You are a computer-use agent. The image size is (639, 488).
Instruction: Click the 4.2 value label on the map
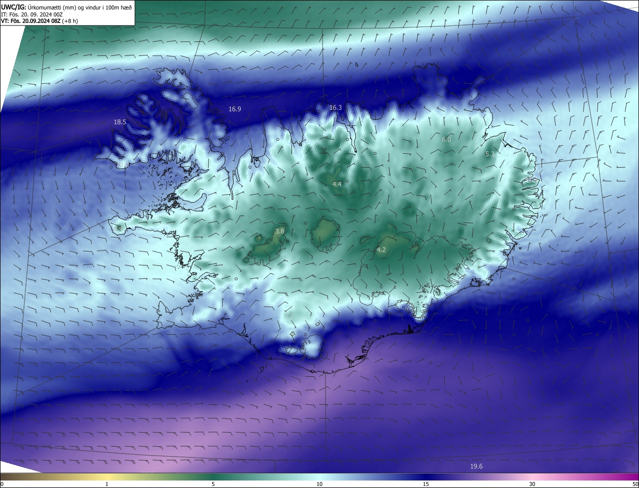pyautogui.click(x=381, y=249)
